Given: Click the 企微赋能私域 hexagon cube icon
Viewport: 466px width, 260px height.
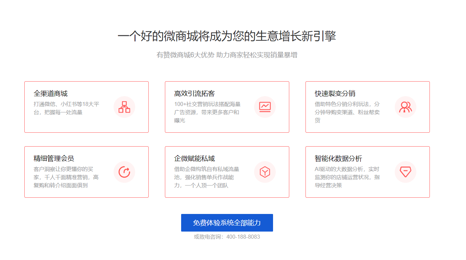Looking at the screenshot, I should coord(265,172).
